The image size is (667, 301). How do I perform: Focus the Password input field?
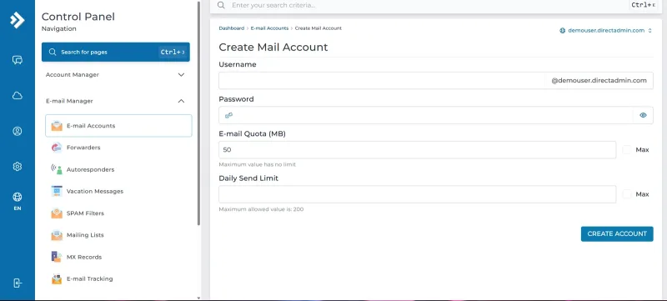(426, 115)
